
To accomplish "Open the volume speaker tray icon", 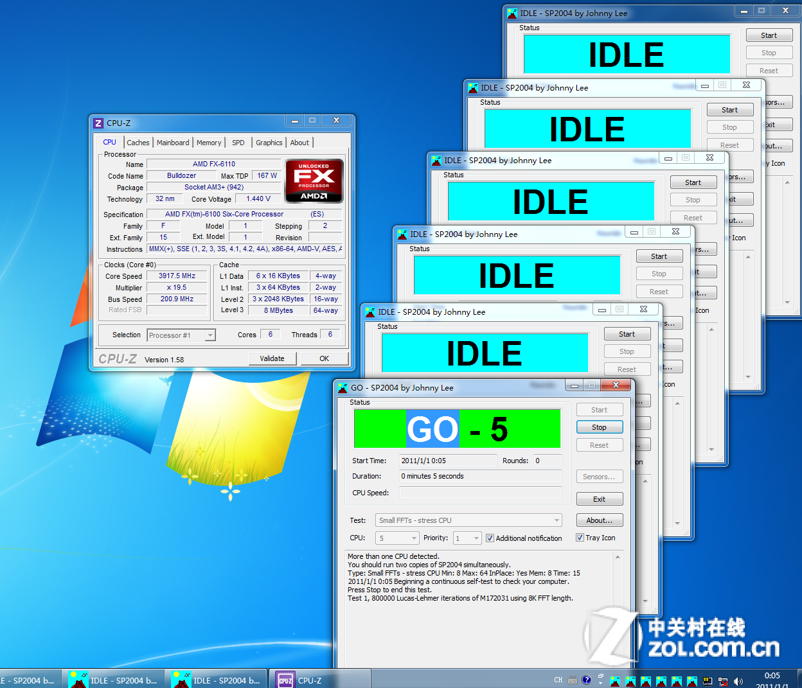I will click(x=738, y=681).
